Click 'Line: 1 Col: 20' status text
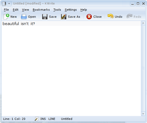 [x=14, y=119]
